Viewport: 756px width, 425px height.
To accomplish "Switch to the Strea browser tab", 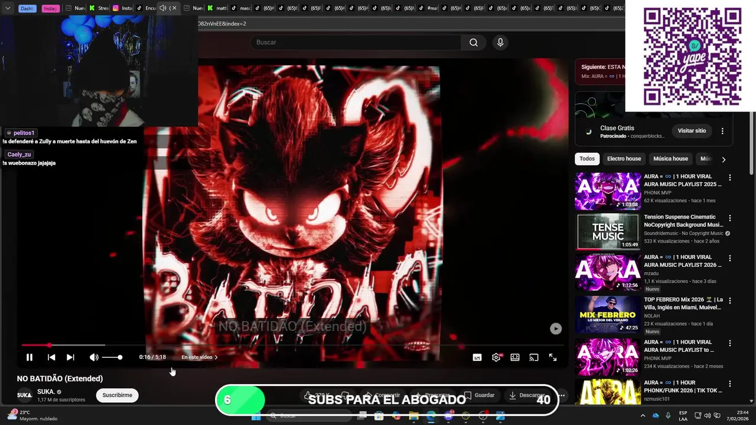I will (99, 8).
